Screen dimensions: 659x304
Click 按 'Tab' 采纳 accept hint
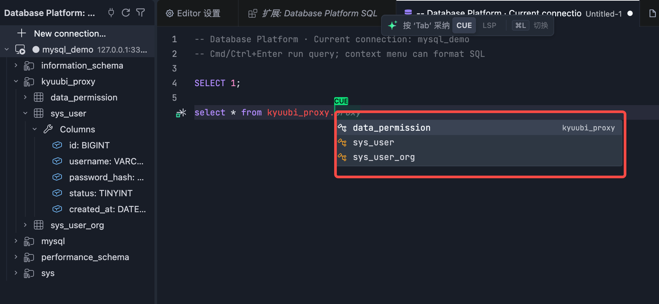click(426, 25)
